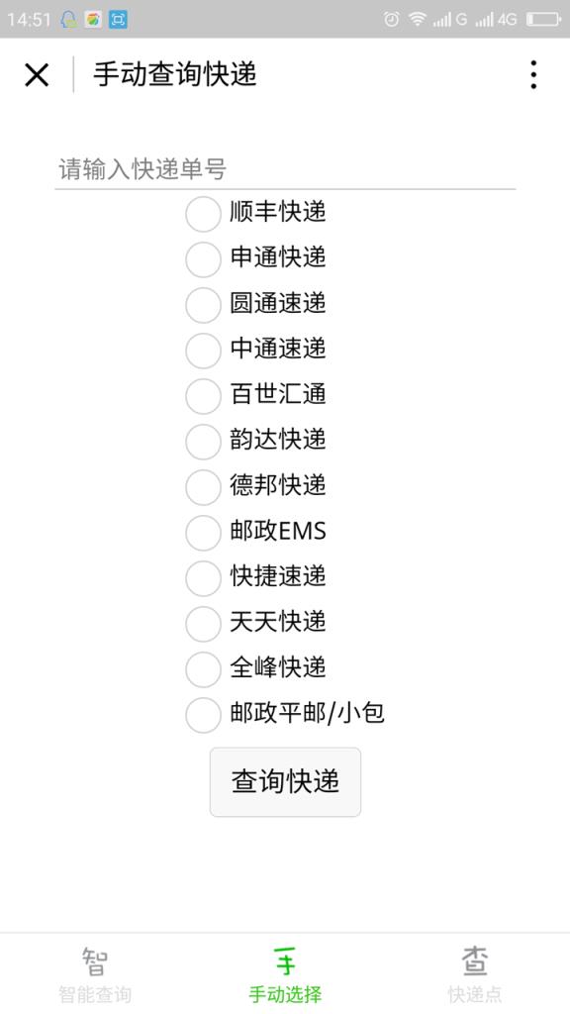The image size is (570, 1014).
Task: Select 韵达快递 from the courier list
Action: (203, 441)
